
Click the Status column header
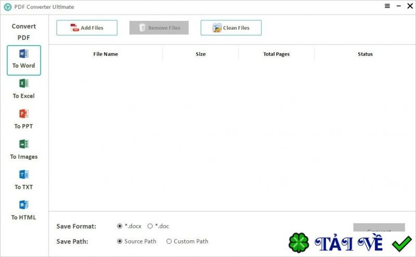pos(365,54)
